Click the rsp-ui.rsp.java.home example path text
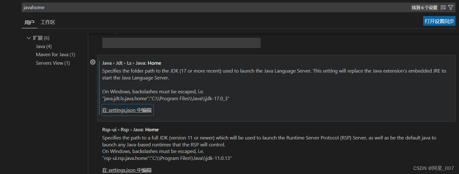459x174 pixels. click(x=167, y=158)
